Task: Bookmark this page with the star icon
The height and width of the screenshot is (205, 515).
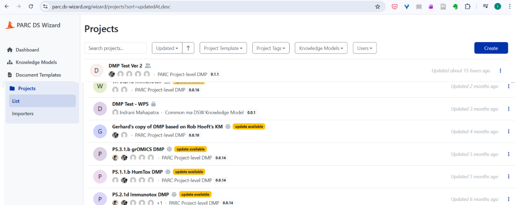Action: 377,7
